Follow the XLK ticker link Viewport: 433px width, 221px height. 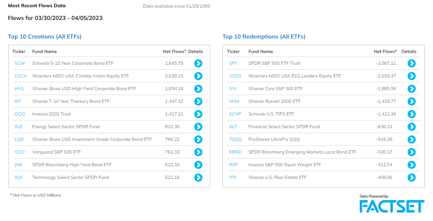click(19, 177)
